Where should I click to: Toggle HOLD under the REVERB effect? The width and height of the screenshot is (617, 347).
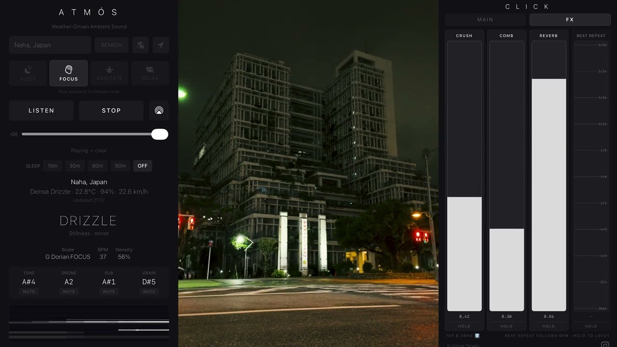pyautogui.click(x=549, y=326)
